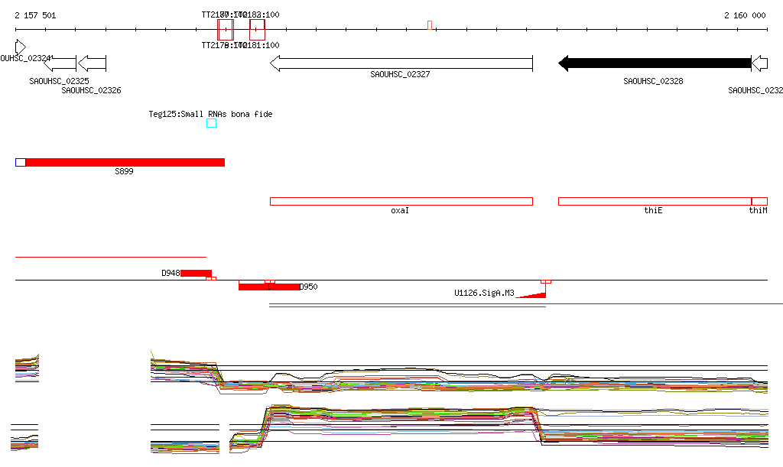The image size is (783, 467).
Task: Click the thin red line ending below the U1126 triangle
Action: [x=408, y=306]
